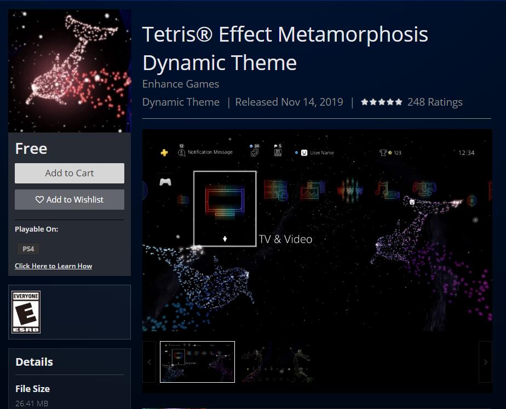Viewport: 506px width, 409px height.
Task: Open the Click Here to Learn How link
Action: pyautogui.click(x=53, y=266)
